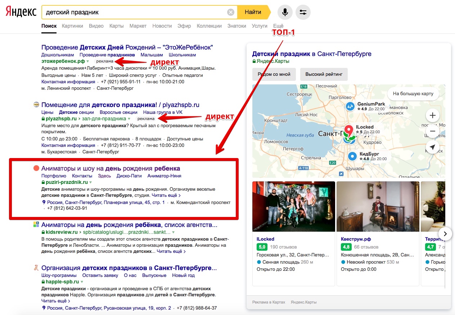Switch to the Картинки tab
The image size is (455, 315).
(72, 26)
